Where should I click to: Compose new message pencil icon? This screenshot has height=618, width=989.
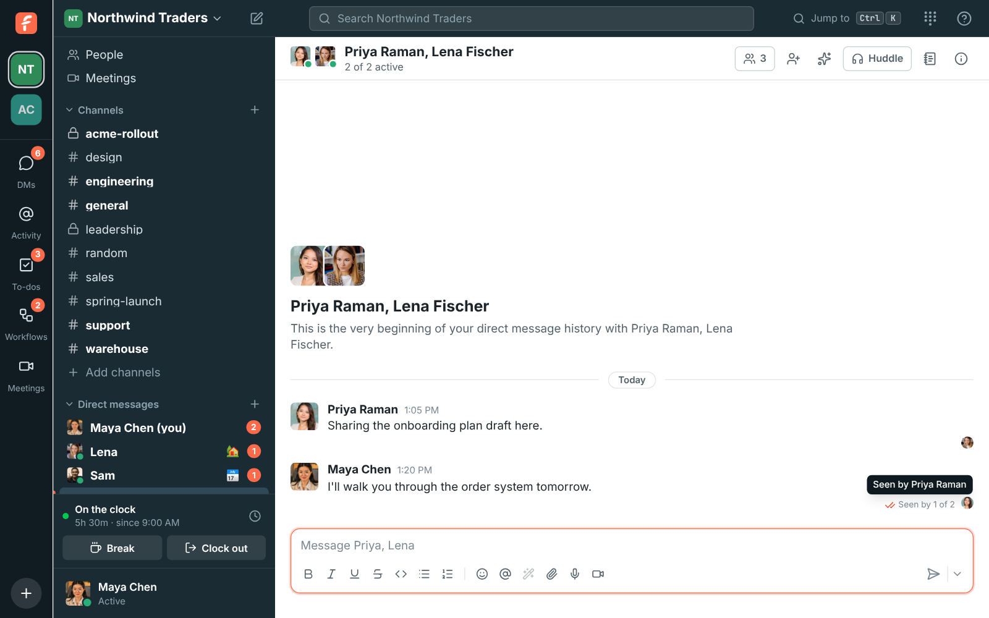tap(257, 19)
